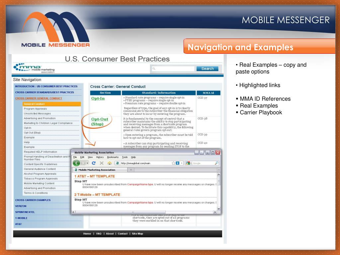Click the magnifier icon in MMA search field
Screen dimensions: 340x255
pyautogui.click(x=154, y=69)
